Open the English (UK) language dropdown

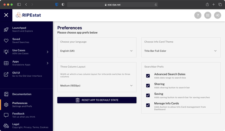(97, 51)
